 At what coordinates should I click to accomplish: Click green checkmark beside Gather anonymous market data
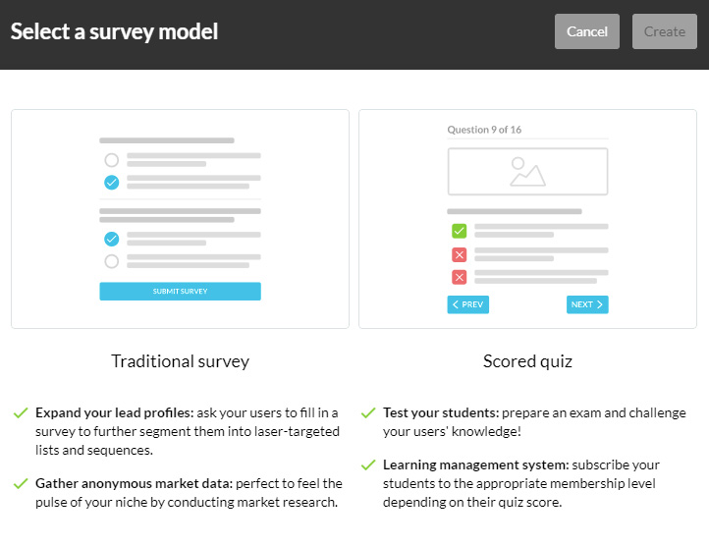21,483
